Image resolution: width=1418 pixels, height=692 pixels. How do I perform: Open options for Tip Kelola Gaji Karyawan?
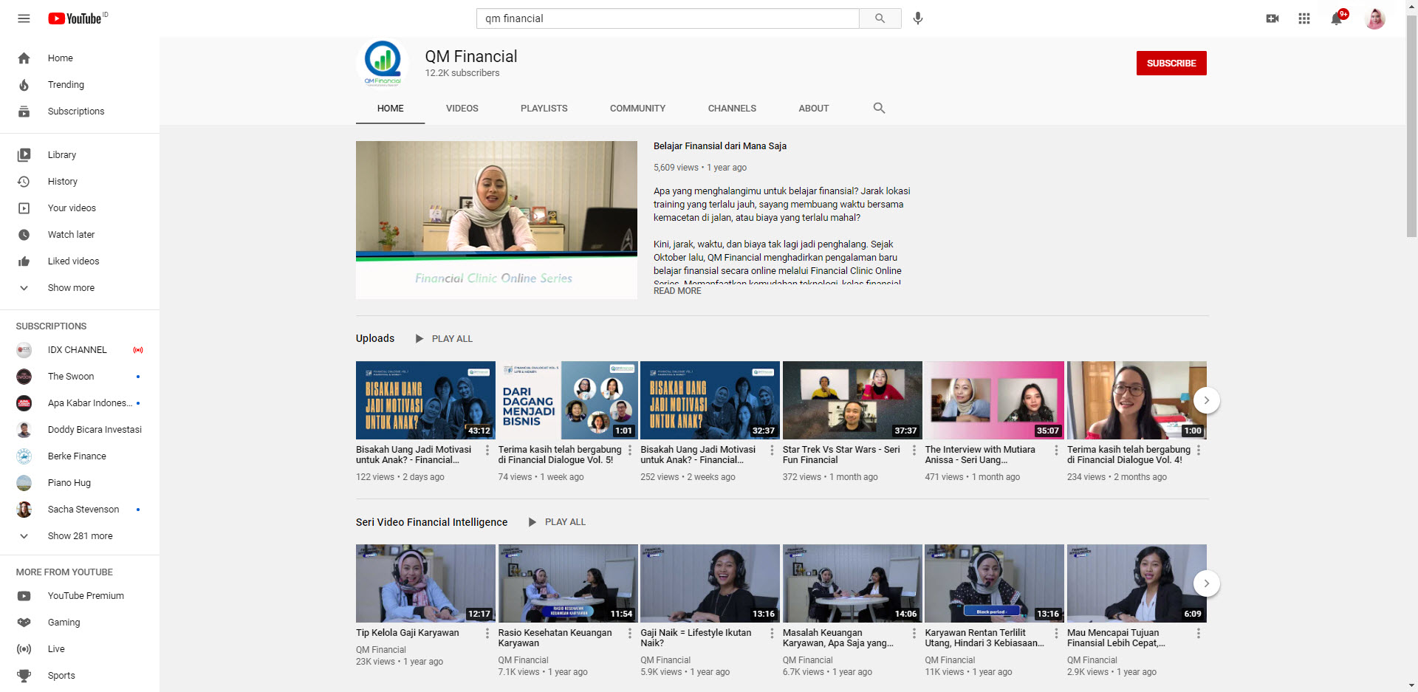[487, 634]
